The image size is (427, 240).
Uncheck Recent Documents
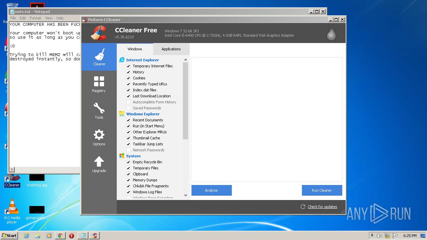(128, 120)
